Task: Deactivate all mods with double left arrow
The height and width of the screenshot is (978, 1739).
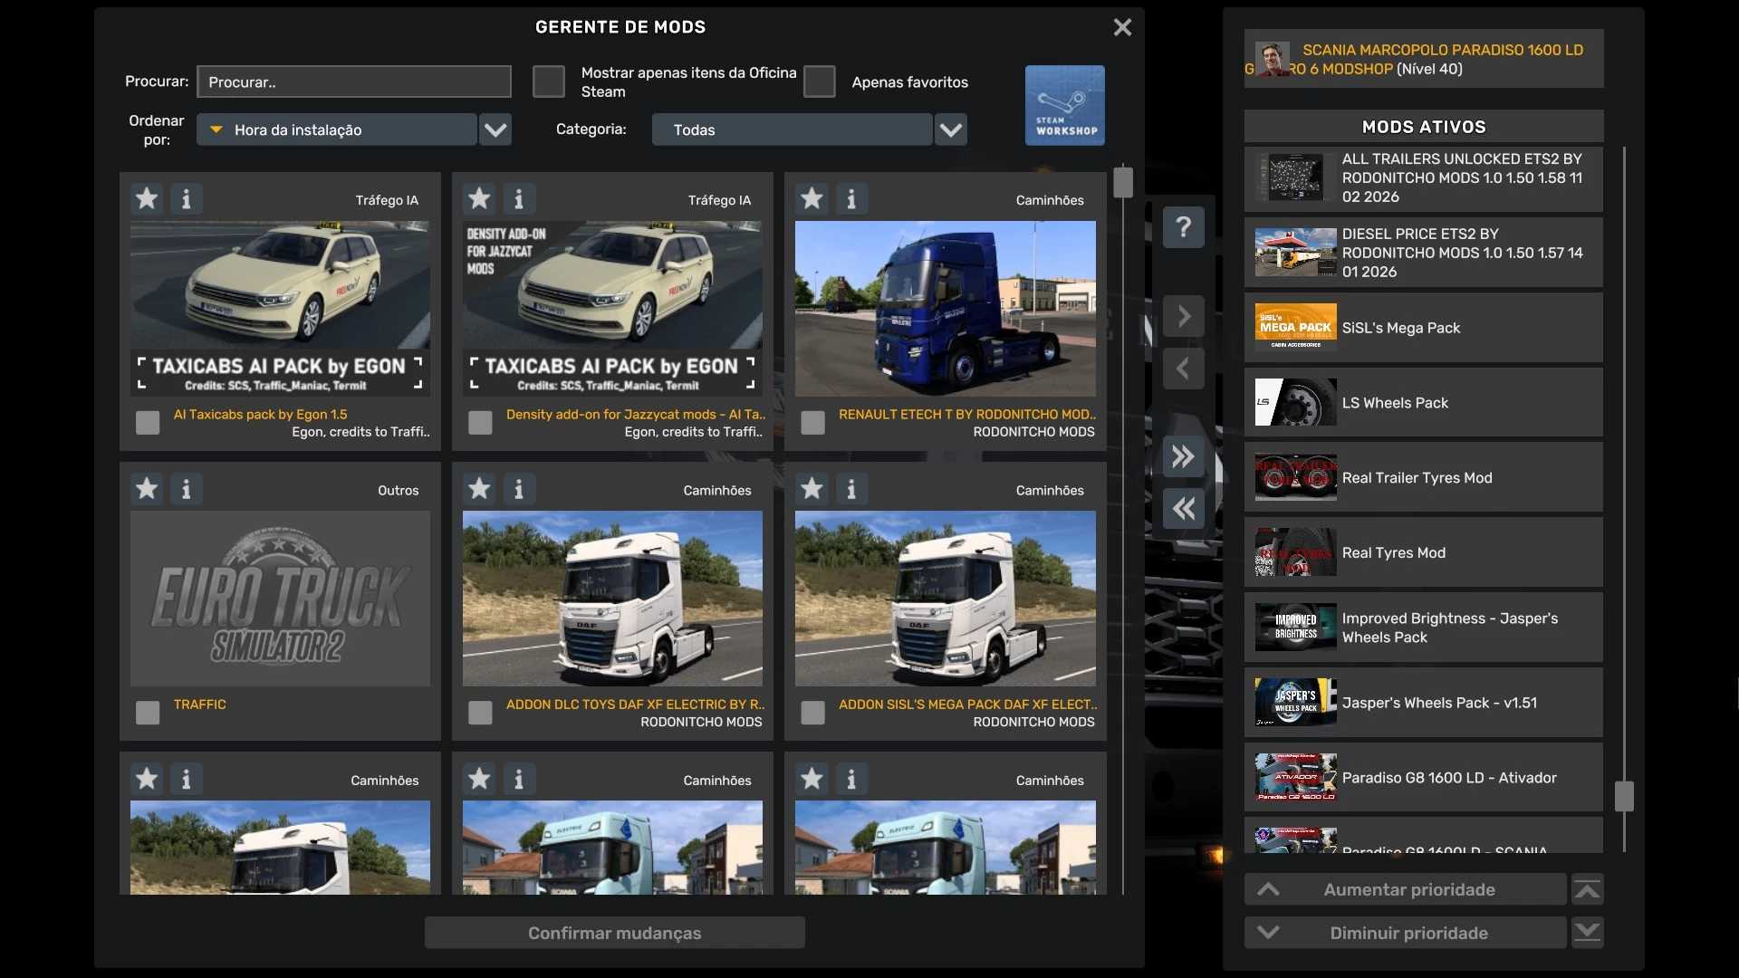Action: coord(1183,509)
